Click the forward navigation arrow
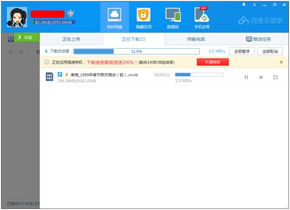This screenshot has height=210, width=290. click(21, 52)
